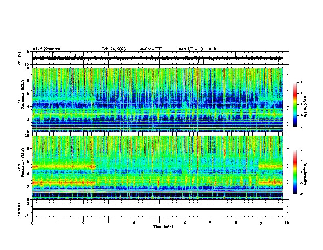The width and height of the screenshot is (323, 250).
Task: Click the 'VLF Spectra' plot title
Action: (46, 49)
